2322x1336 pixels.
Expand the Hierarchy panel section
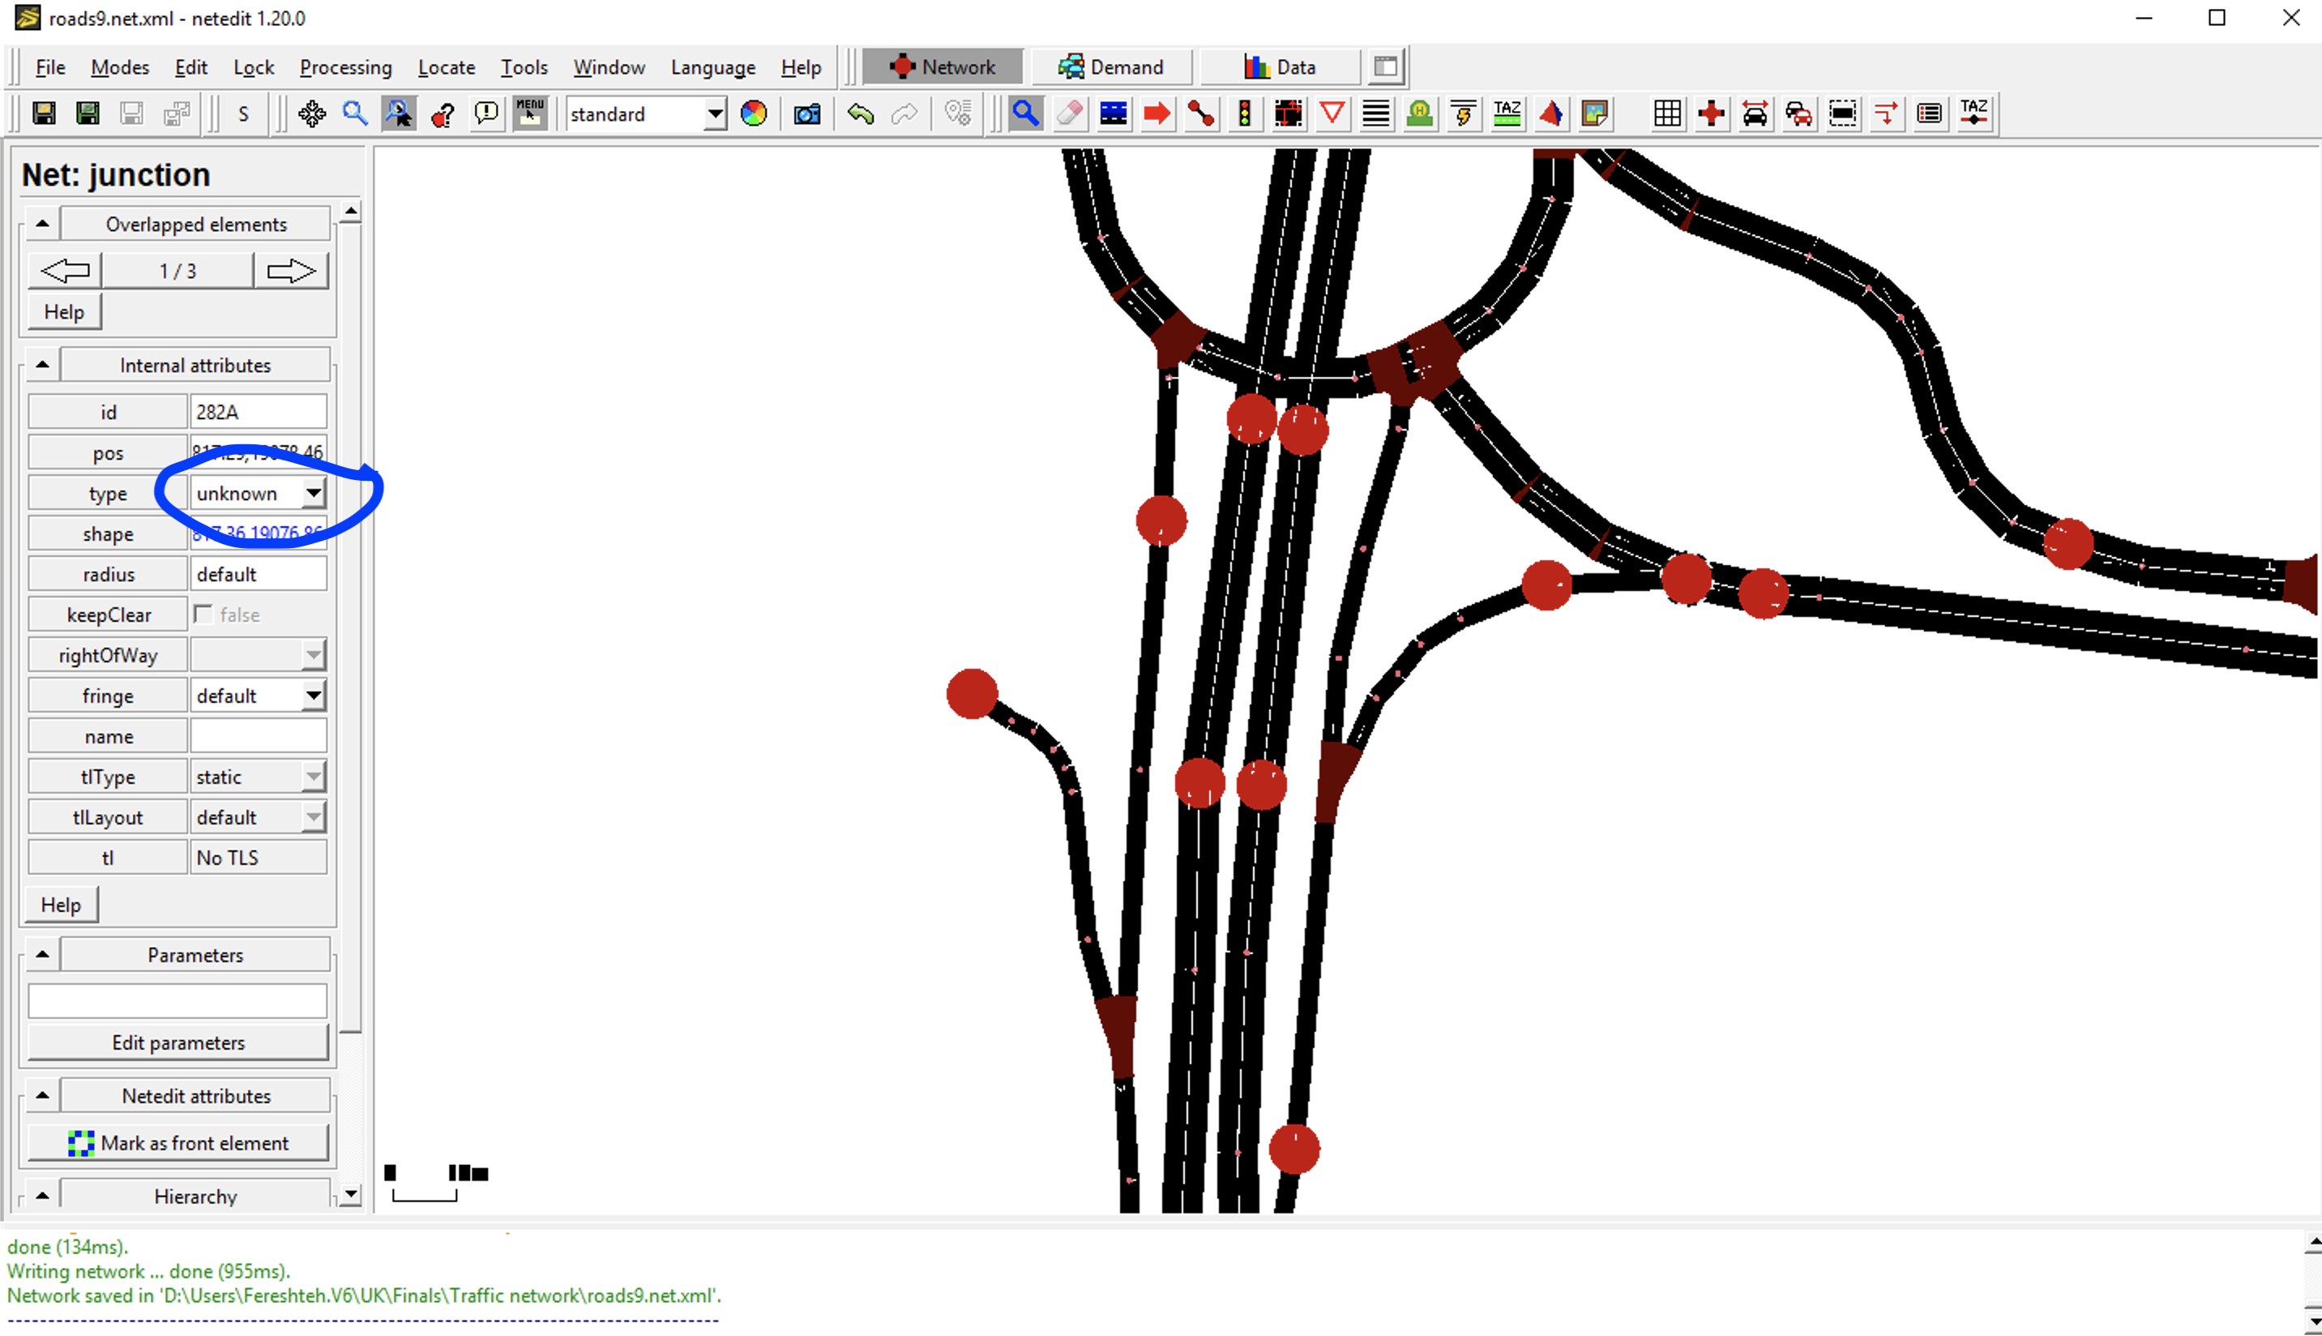point(41,1196)
